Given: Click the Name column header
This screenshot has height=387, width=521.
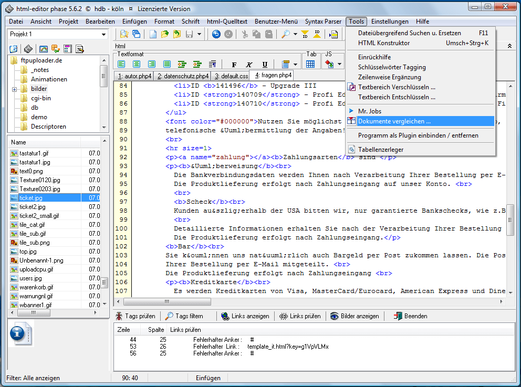Looking at the screenshot, I should tap(44, 142).
